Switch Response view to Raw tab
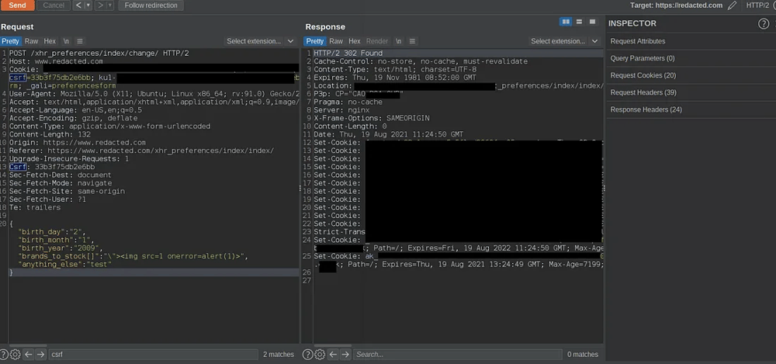776x364 pixels. [x=336, y=41]
